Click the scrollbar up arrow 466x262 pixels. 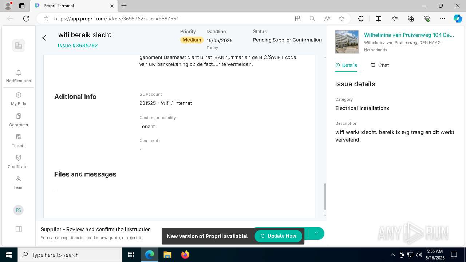click(325, 58)
